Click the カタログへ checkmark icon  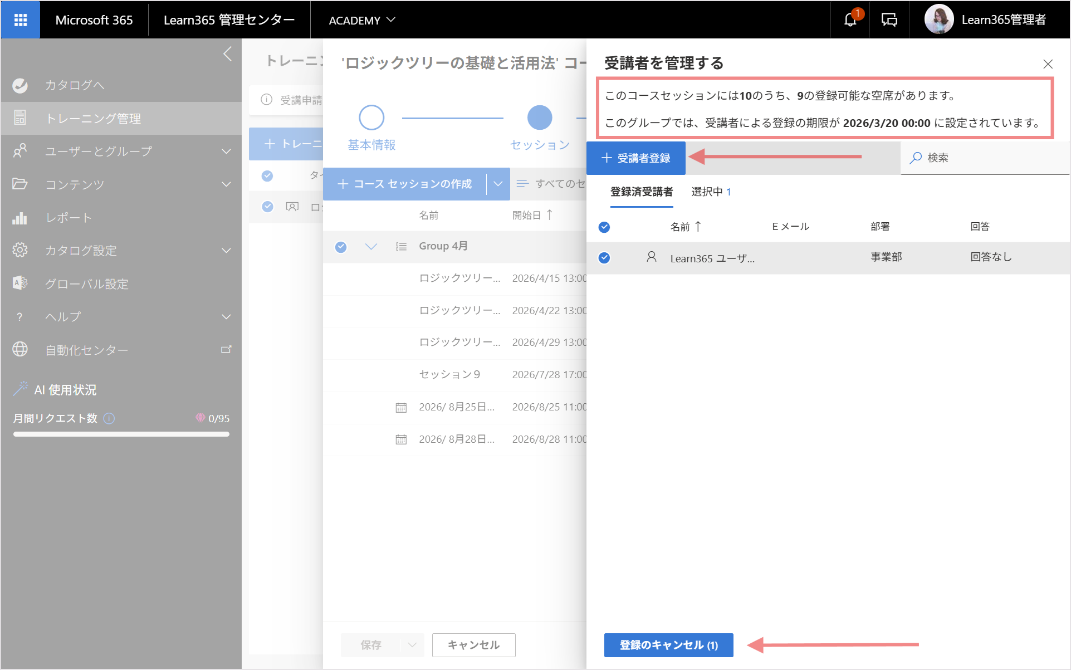pos(20,85)
